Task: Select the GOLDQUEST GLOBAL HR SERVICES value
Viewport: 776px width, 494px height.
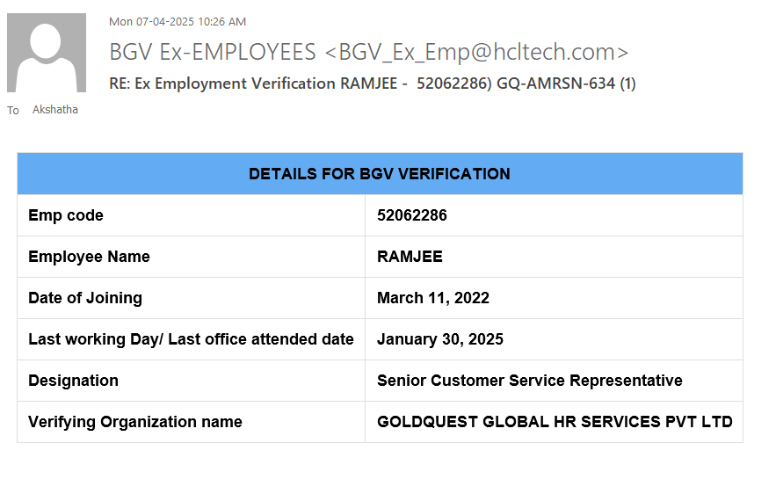Action: [554, 422]
